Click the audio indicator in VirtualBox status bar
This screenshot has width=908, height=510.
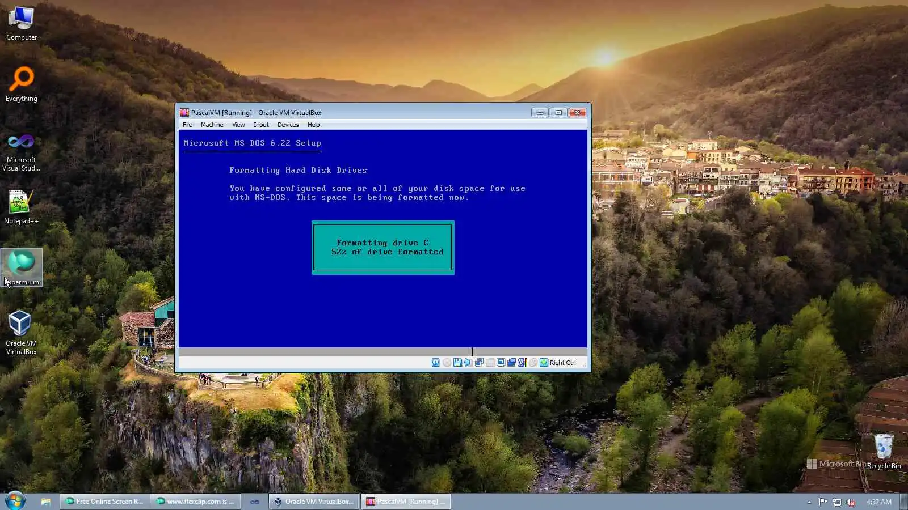pos(468,363)
